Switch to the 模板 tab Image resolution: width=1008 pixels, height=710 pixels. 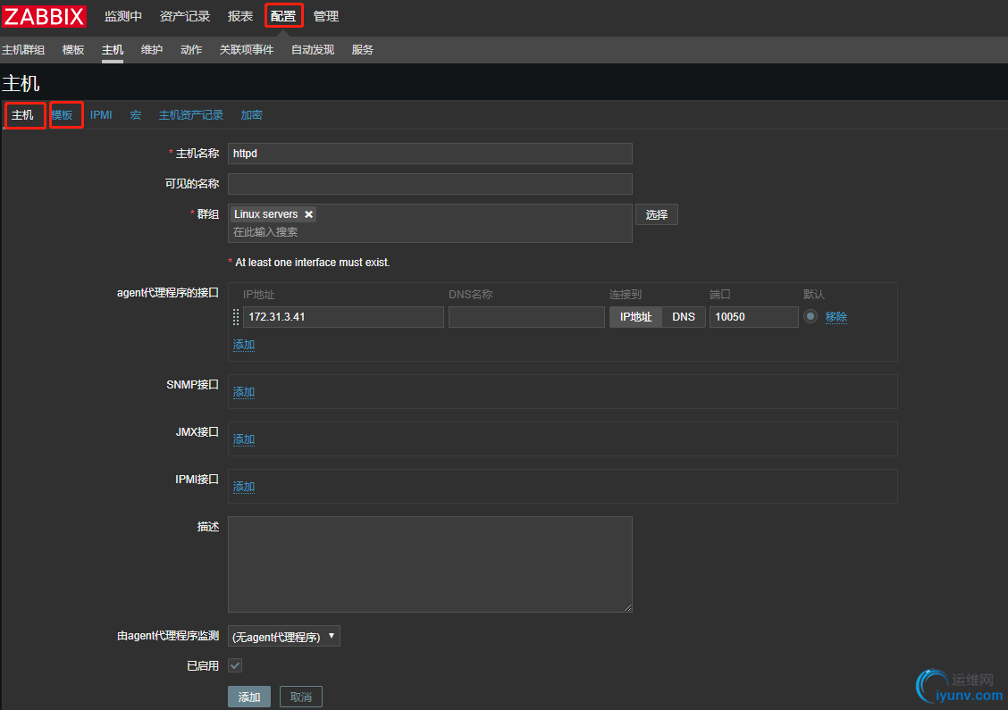coord(63,115)
